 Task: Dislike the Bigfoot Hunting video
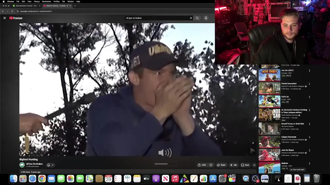click(211, 165)
